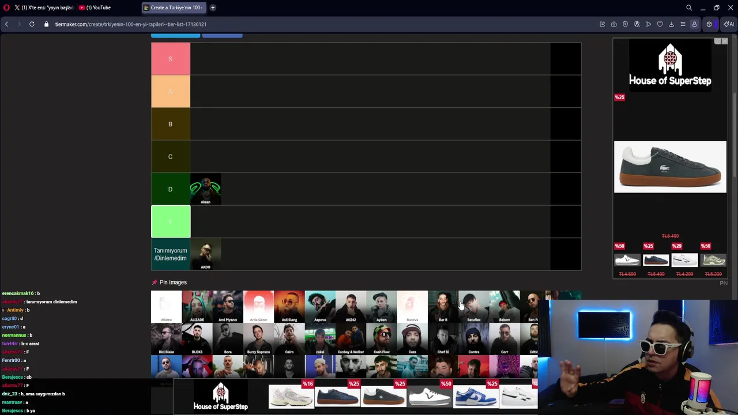This screenshot has width=738, height=415.
Task: Switch to the X "yayın başladı" tab
Action: [x=43, y=7]
